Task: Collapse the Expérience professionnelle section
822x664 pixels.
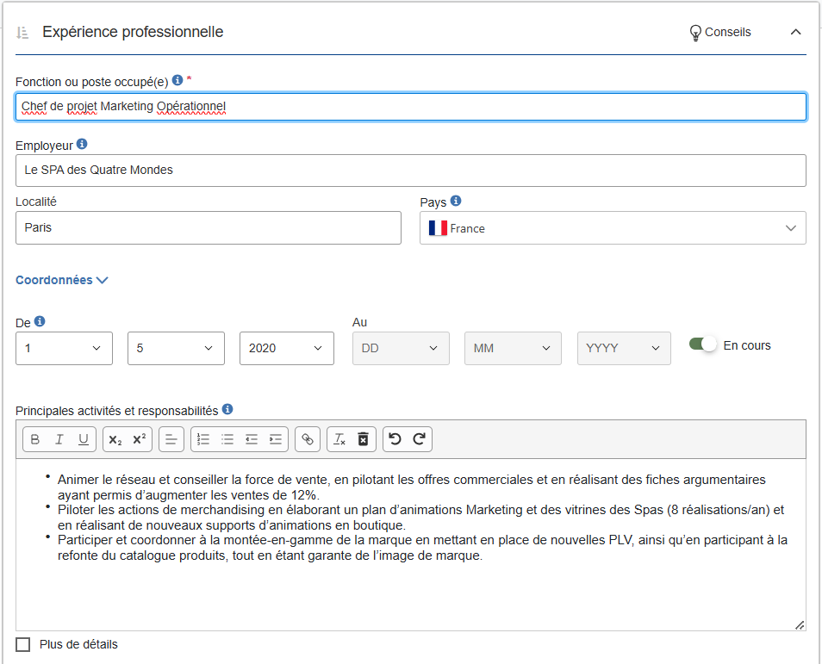Action: [x=795, y=32]
